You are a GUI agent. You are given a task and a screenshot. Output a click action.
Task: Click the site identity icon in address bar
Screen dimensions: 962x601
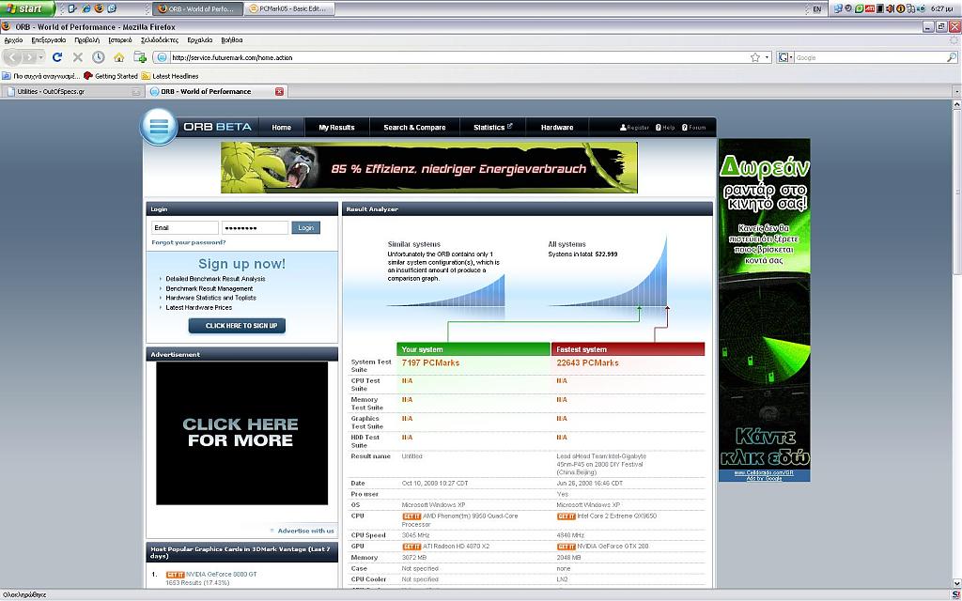[162, 57]
